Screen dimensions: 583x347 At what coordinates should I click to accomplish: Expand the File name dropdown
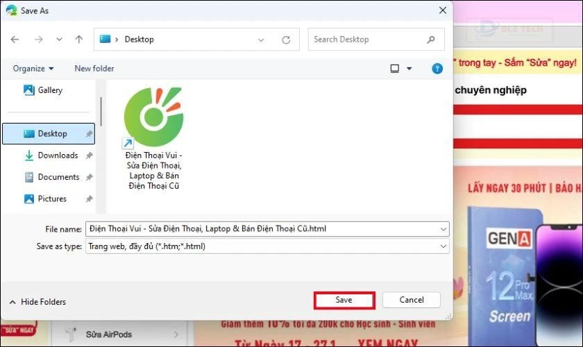coord(443,229)
